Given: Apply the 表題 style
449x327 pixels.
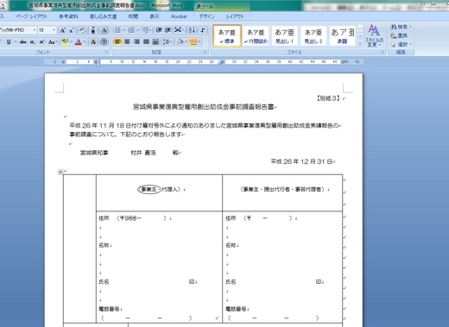Looking at the screenshot, I should tap(342, 36).
